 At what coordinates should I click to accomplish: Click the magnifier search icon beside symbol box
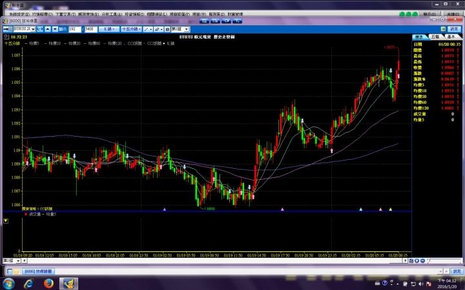tap(40, 29)
